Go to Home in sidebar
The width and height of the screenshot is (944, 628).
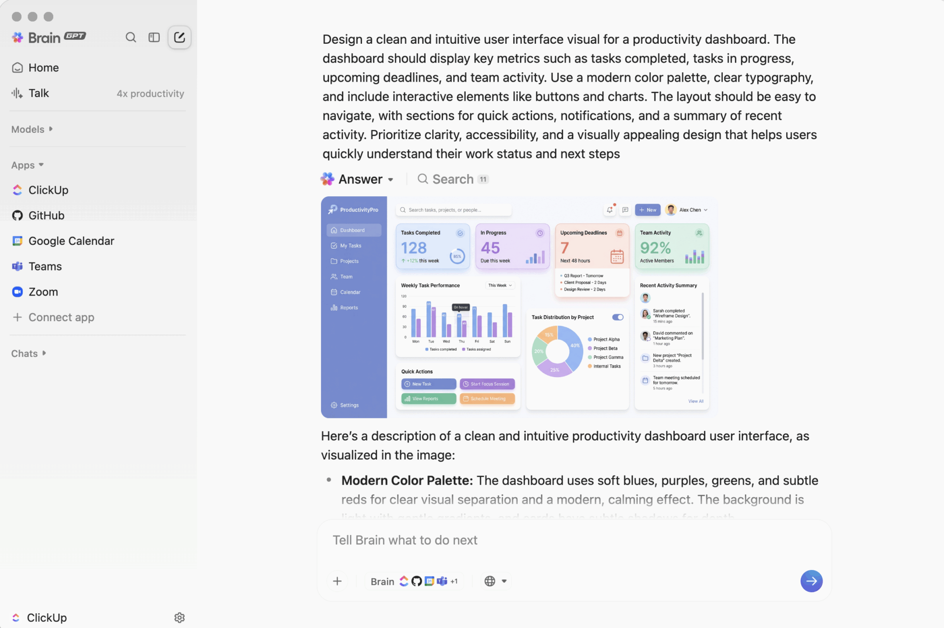(x=43, y=68)
